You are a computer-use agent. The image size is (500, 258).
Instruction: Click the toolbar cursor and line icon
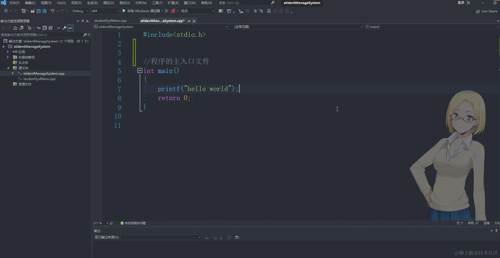241,11
